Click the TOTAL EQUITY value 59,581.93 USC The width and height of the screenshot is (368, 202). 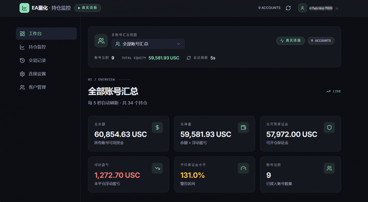(x=164, y=58)
